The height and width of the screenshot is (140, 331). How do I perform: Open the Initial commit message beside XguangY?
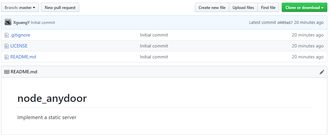pyautogui.click(x=43, y=23)
